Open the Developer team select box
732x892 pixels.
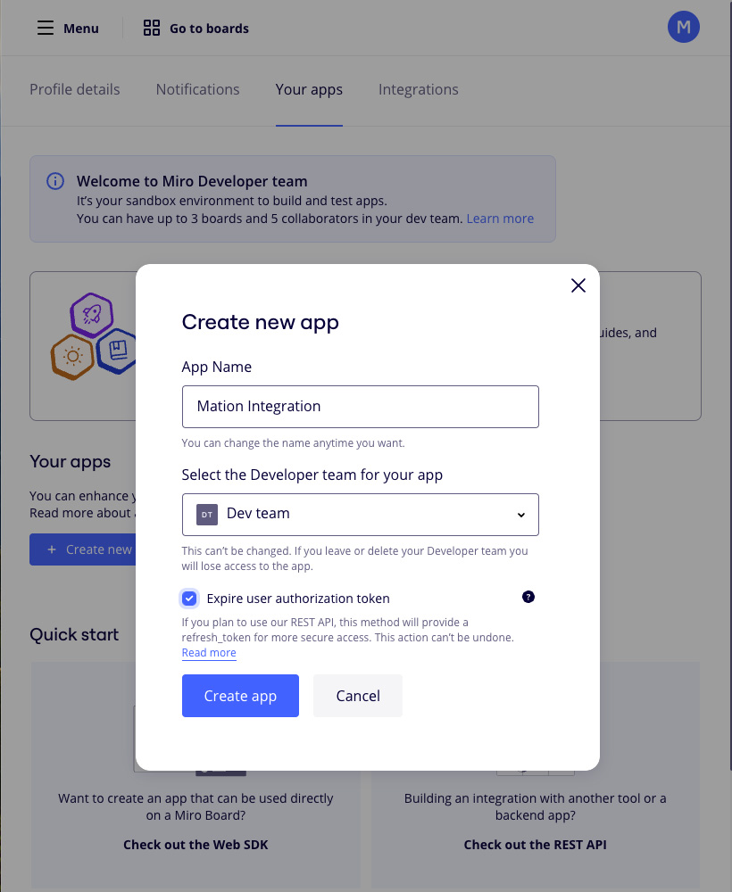(361, 515)
